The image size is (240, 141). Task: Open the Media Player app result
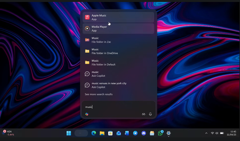point(118,28)
